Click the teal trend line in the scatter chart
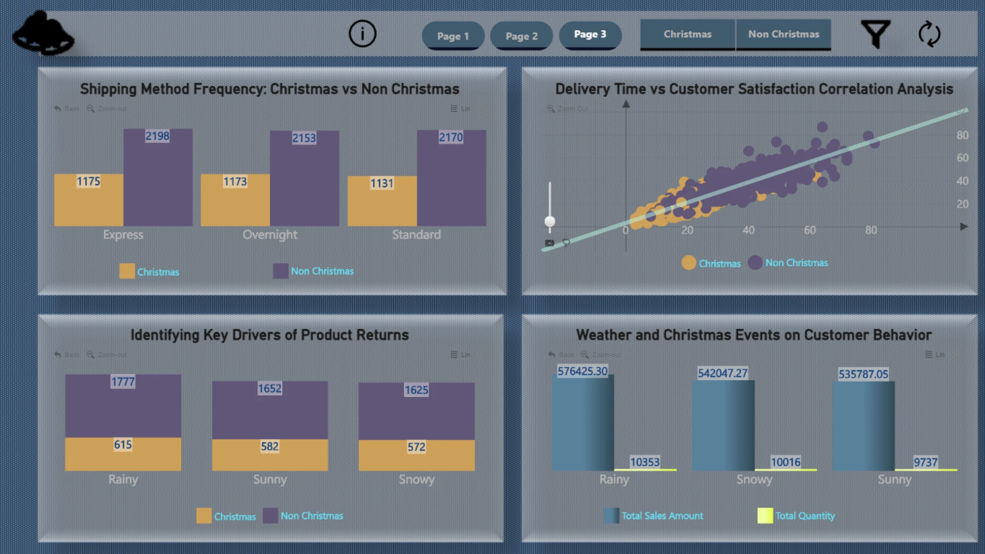This screenshot has height=554, width=985. click(755, 180)
